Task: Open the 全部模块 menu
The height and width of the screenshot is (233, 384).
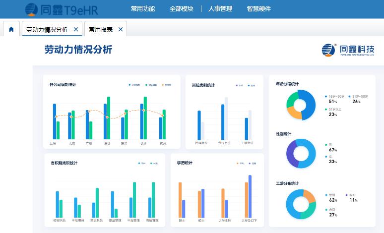Action: coord(181,8)
